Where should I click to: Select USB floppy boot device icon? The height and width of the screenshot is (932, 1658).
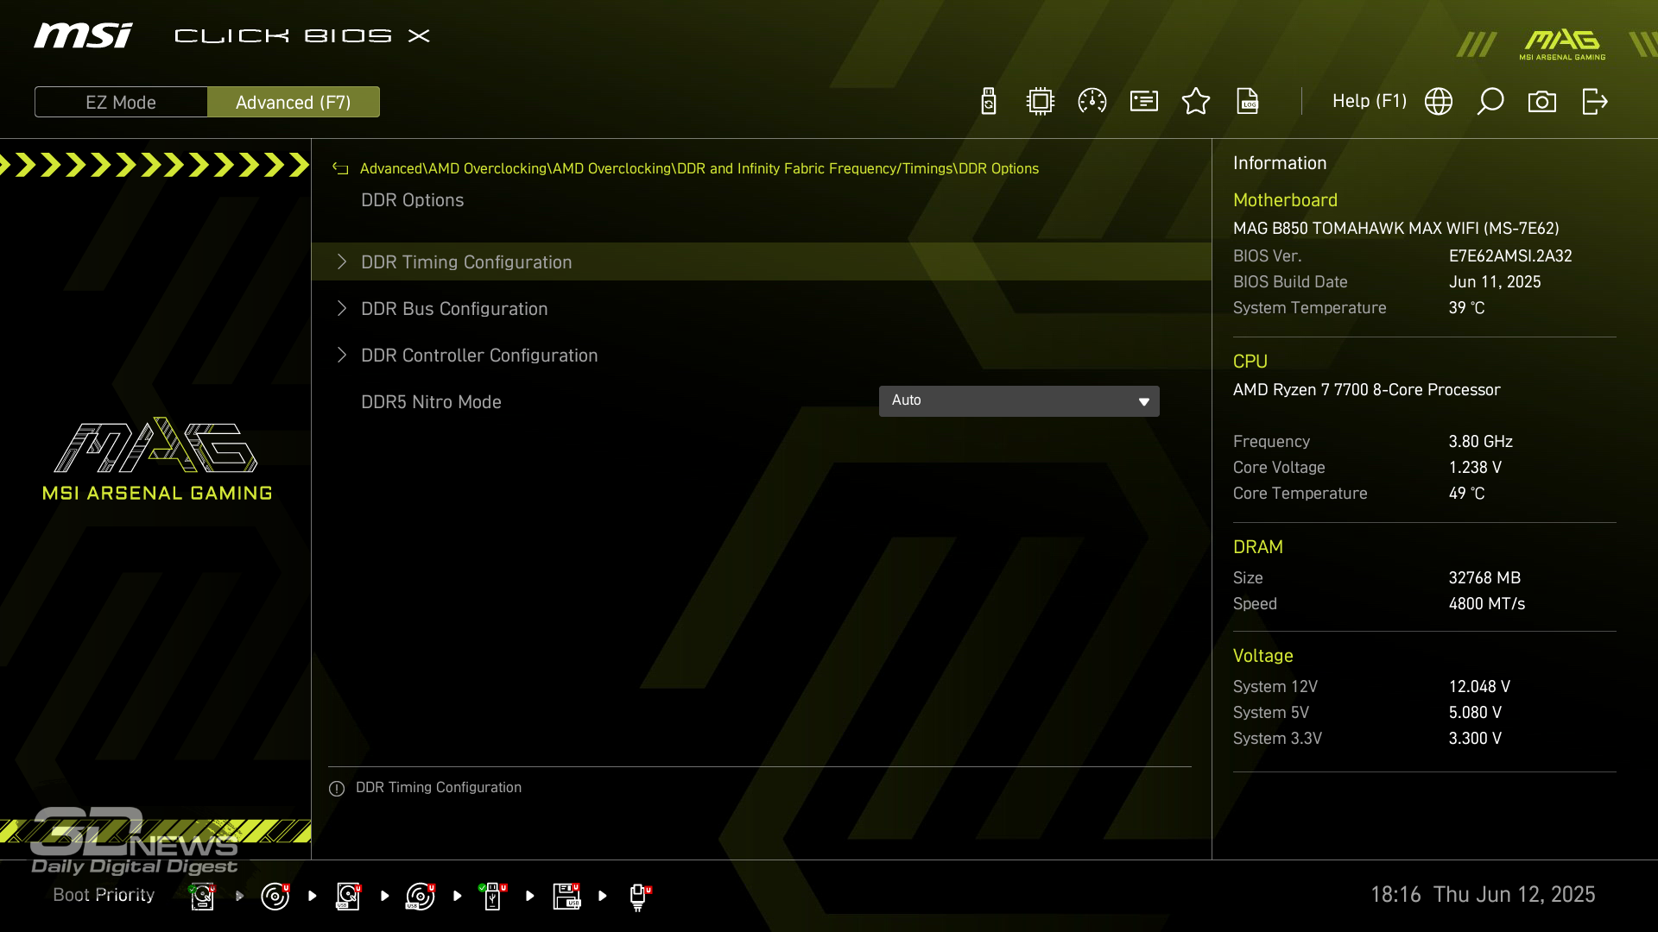566,896
